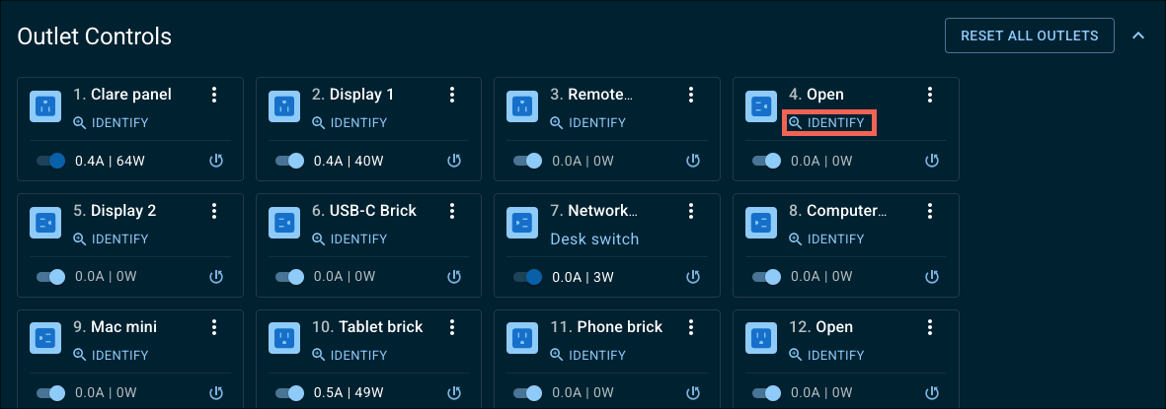The height and width of the screenshot is (409, 1166).
Task: Click the outlet icon for USB-C Brick
Action: click(283, 223)
